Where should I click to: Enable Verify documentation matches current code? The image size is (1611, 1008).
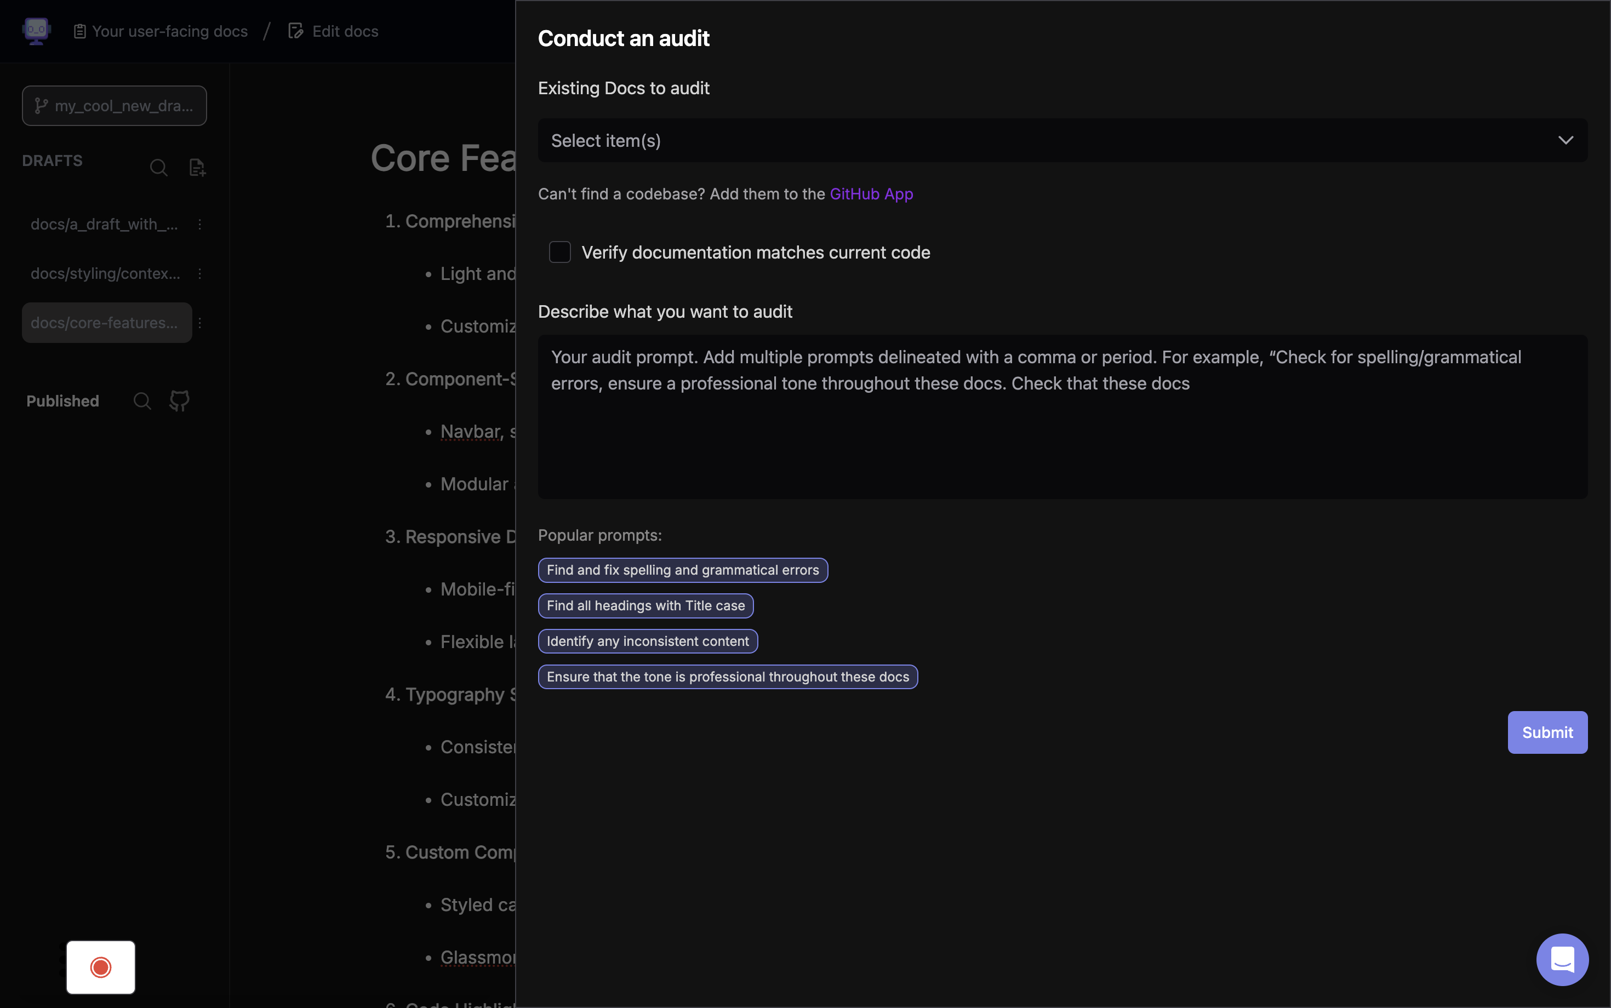coord(559,253)
